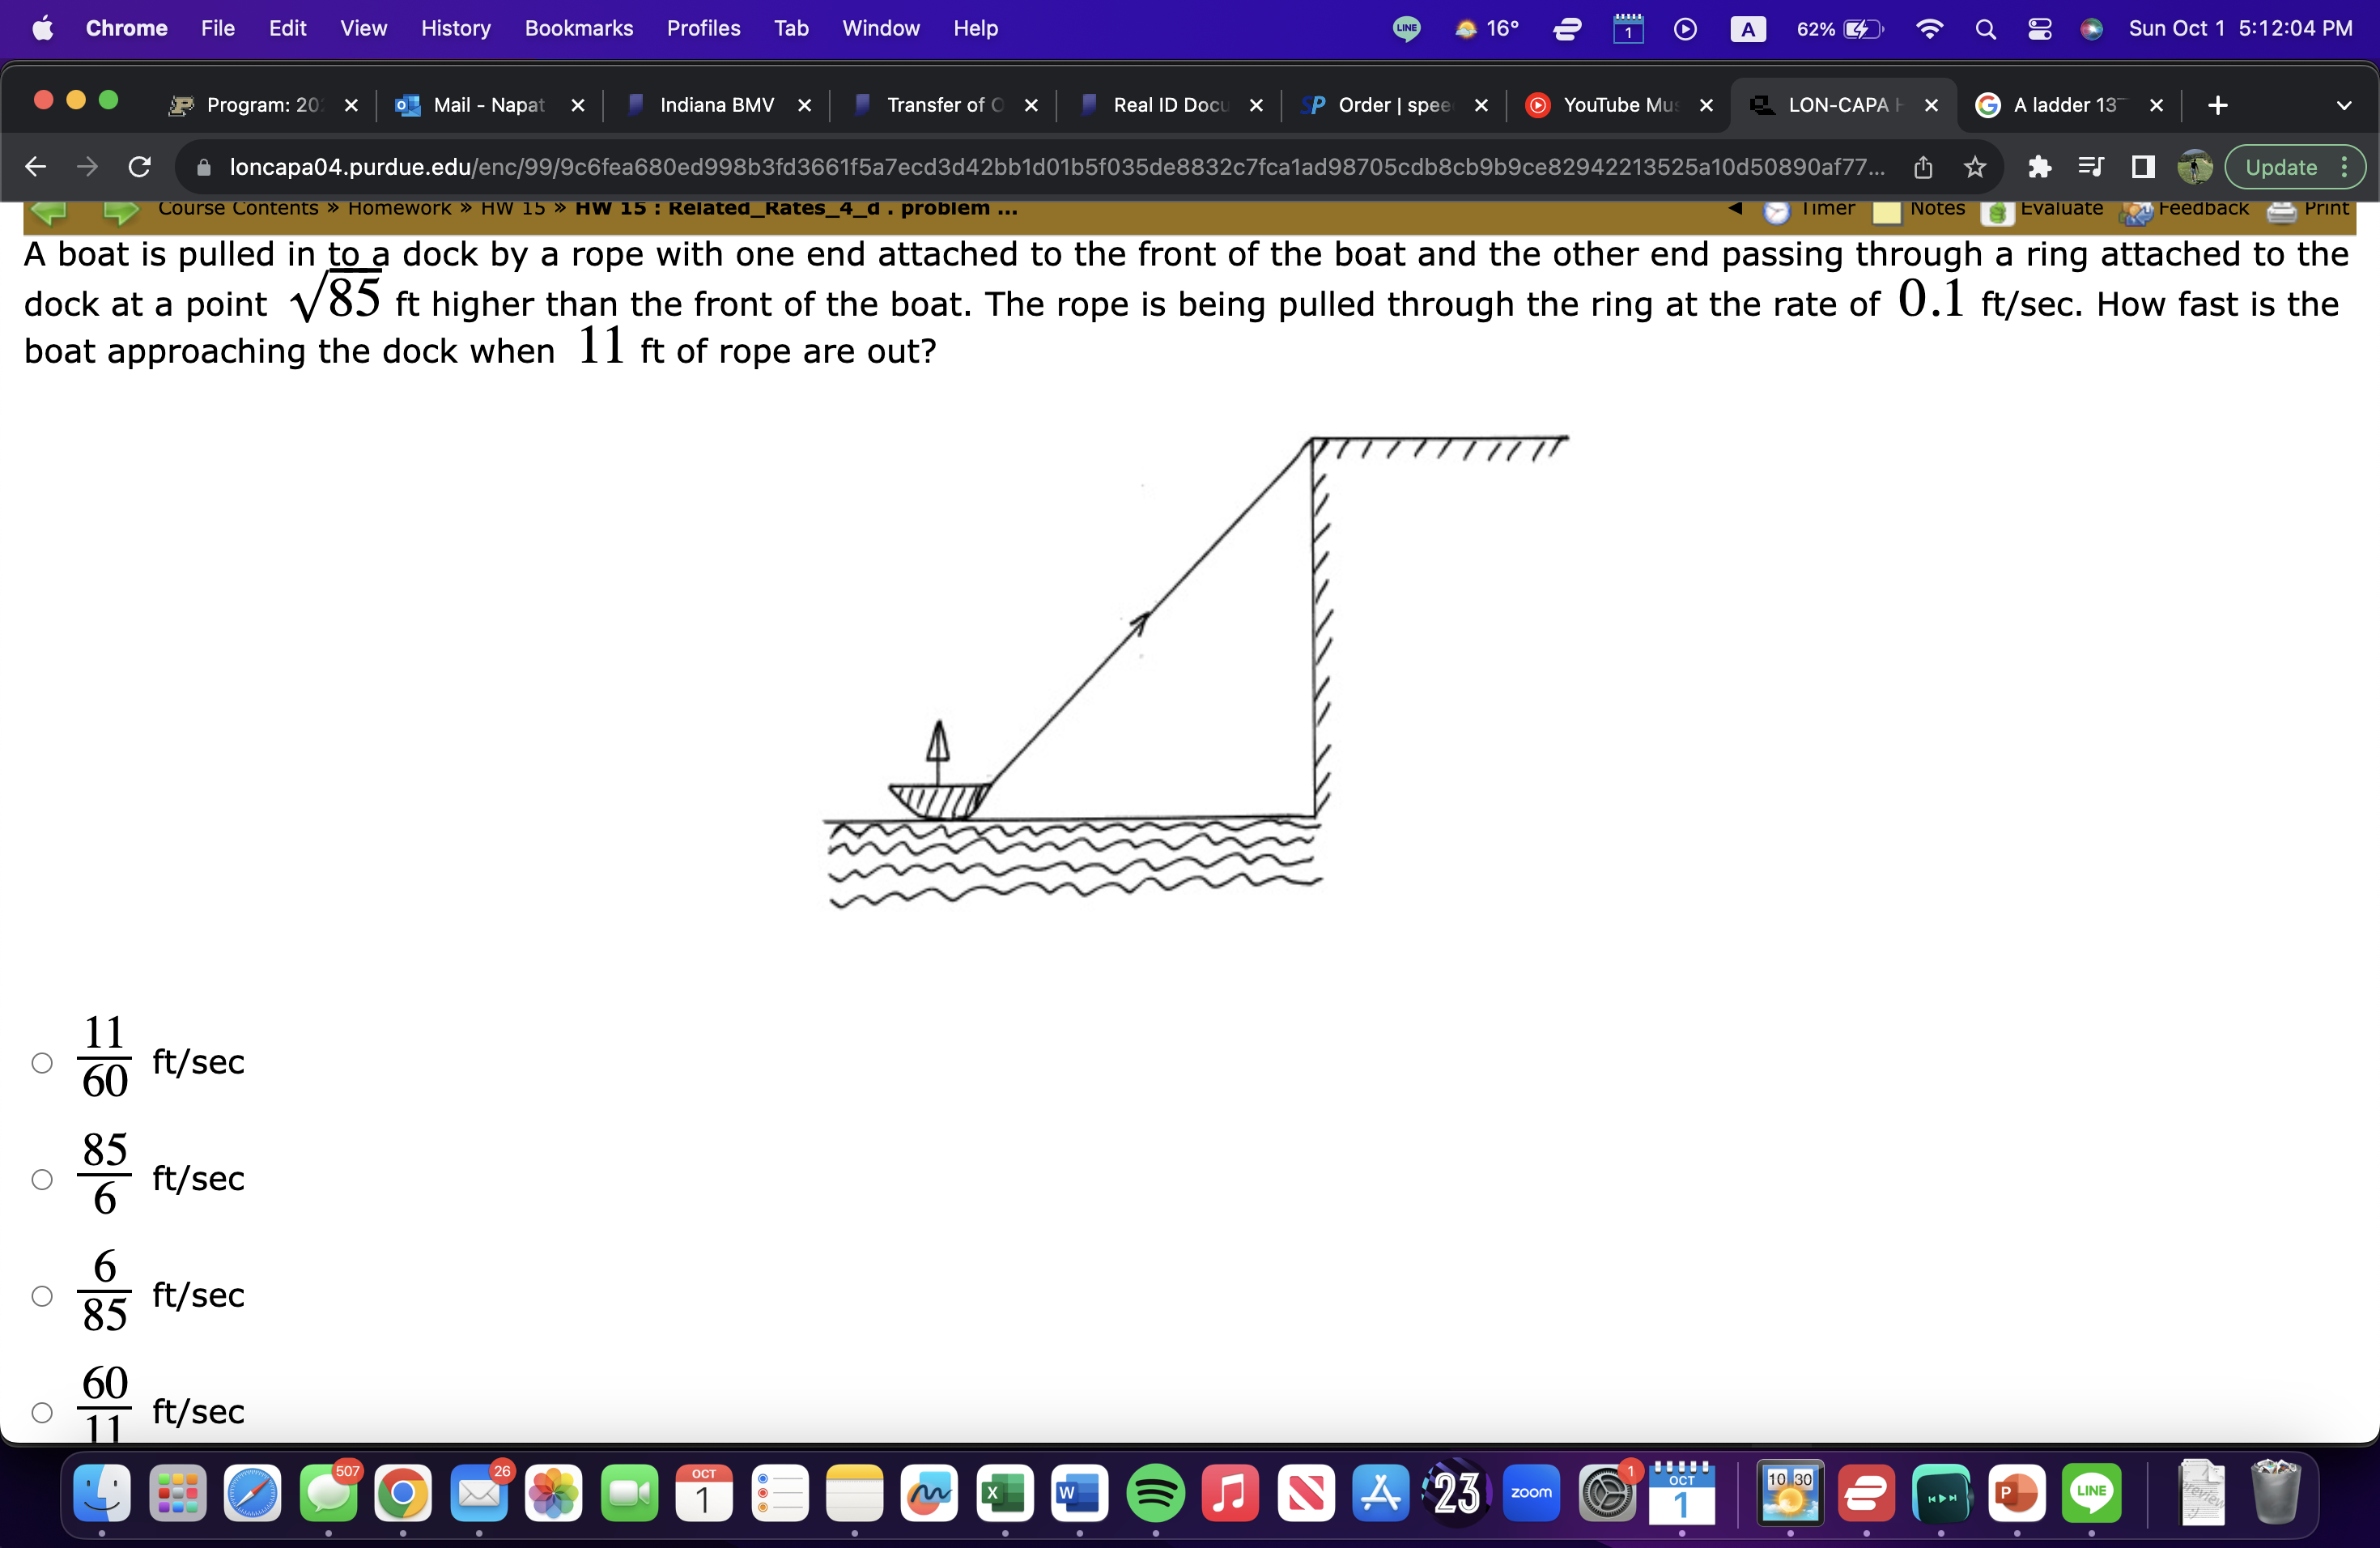The image size is (2380, 1548).
Task: Open the media control playlist icon
Action: click(2090, 167)
